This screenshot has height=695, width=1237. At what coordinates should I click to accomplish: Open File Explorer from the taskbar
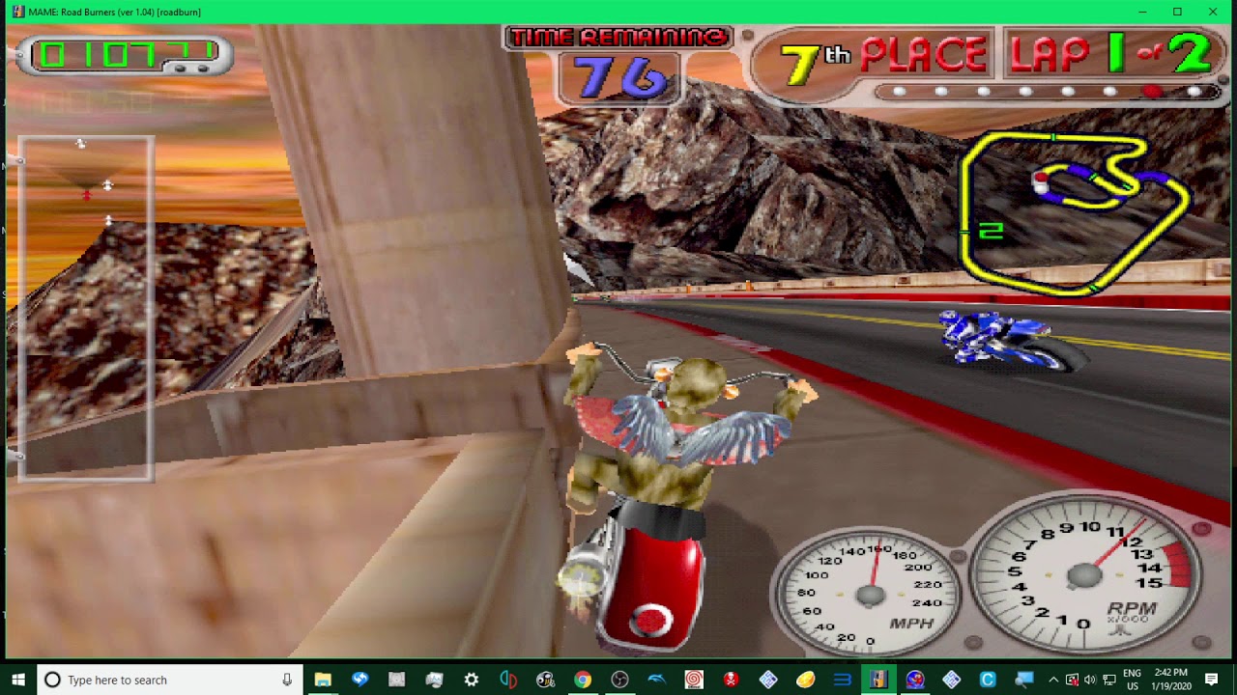click(323, 680)
